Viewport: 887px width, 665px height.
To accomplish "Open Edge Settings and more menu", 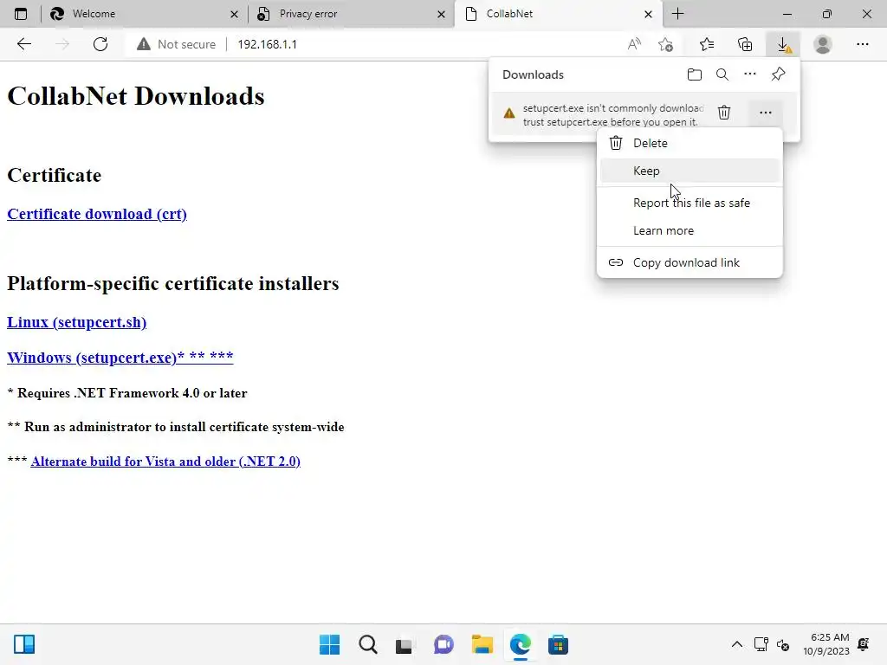I will (862, 44).
